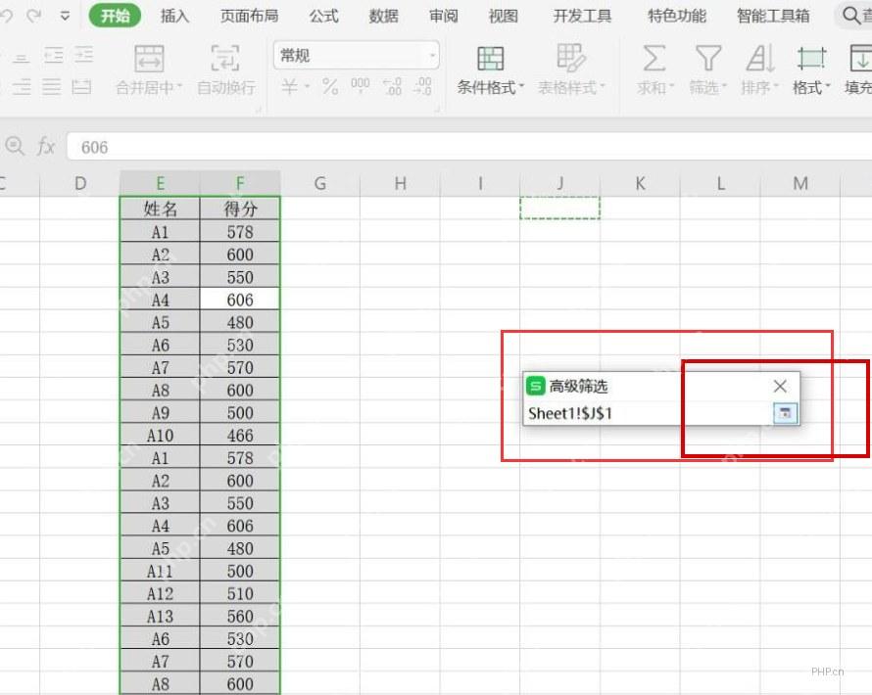872x695 pixels.
Task: Select the cell with value 466
Action: [x=240, y=436]
